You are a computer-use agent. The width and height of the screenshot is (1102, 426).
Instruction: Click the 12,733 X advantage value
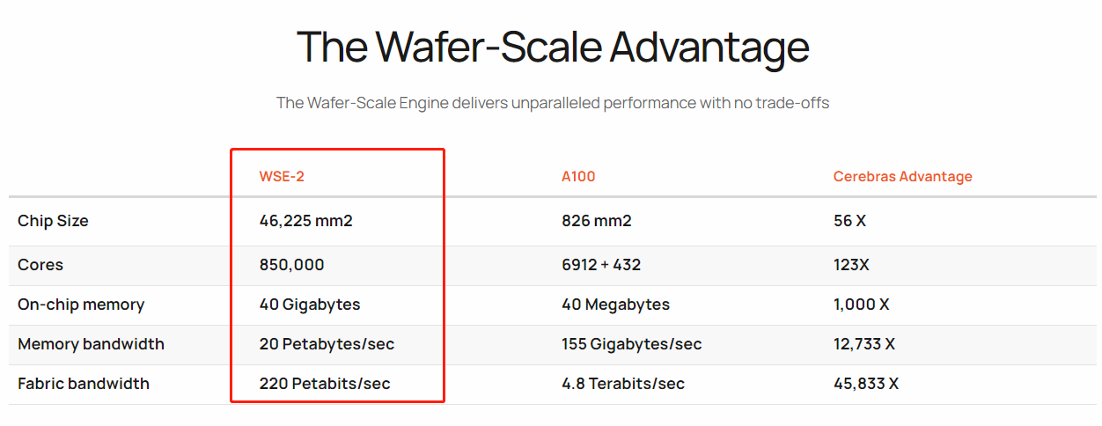point(864,344)
